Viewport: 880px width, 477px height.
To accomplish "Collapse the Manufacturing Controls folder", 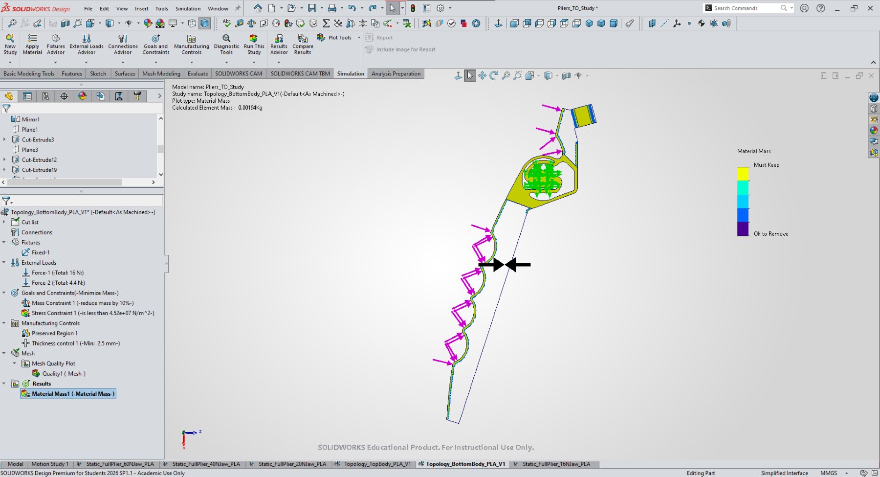I will pos(4,323).
